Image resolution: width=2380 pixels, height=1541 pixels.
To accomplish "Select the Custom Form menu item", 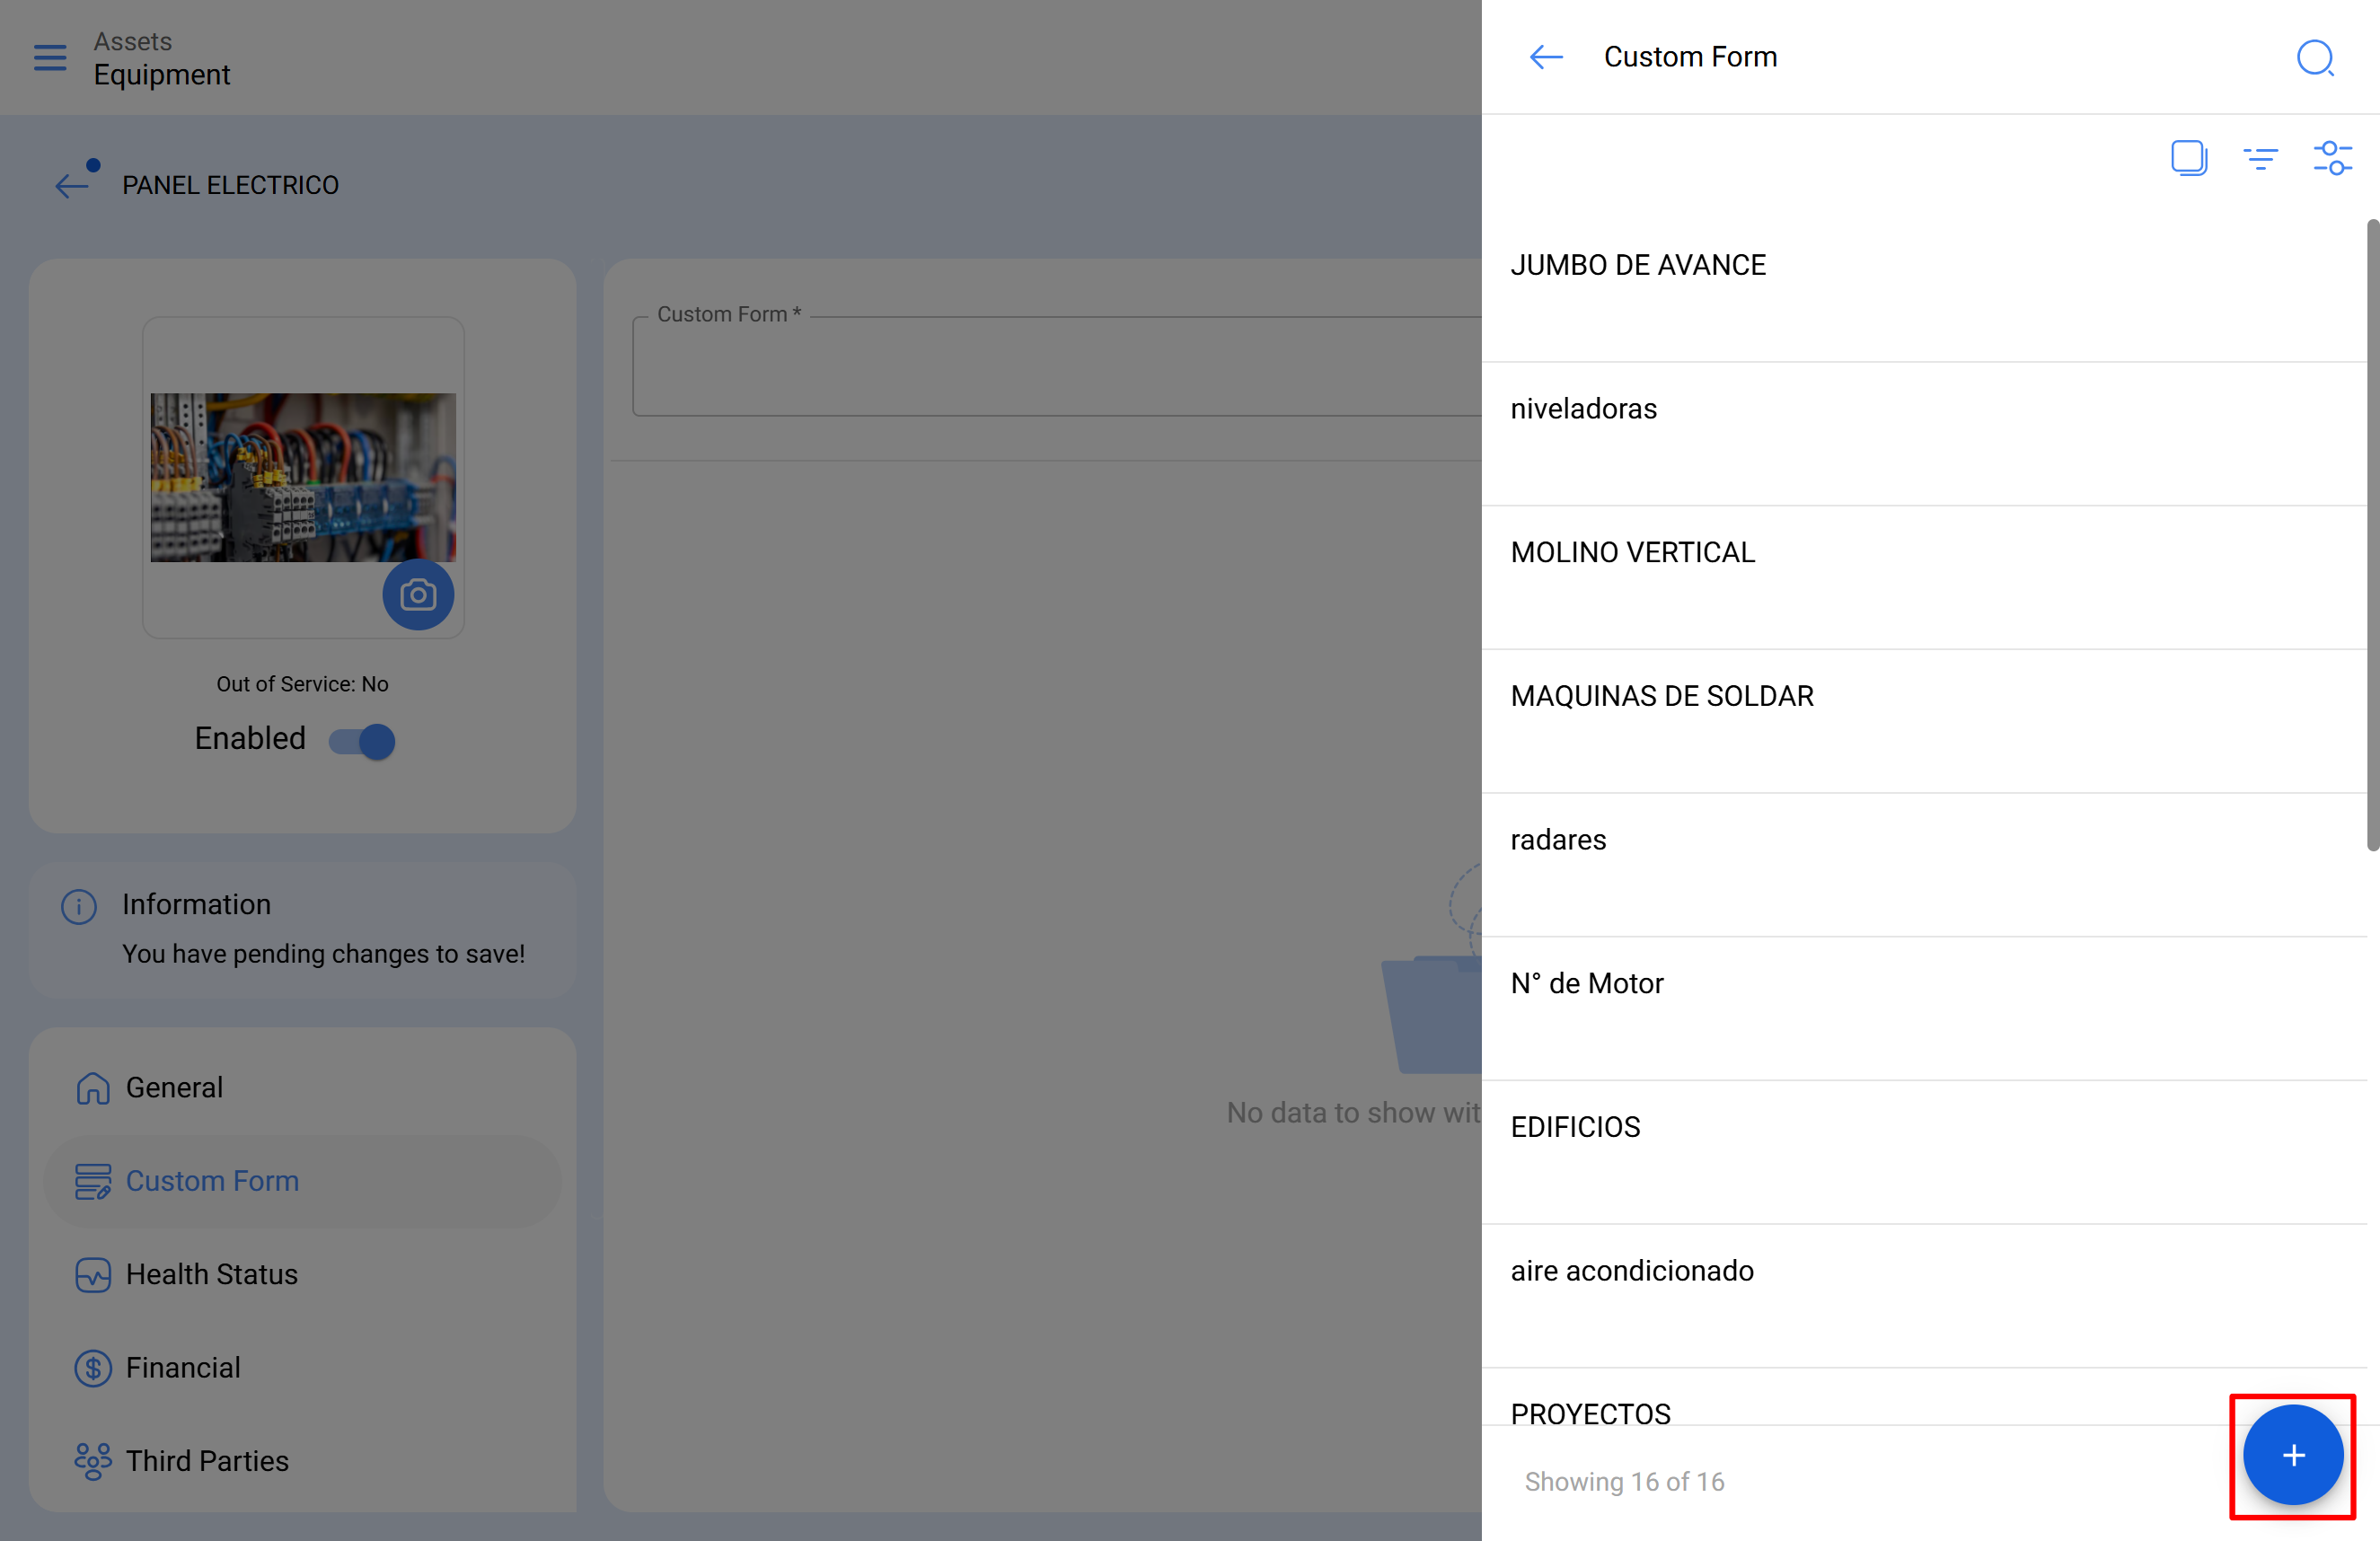I will (x=212, y=1181).
